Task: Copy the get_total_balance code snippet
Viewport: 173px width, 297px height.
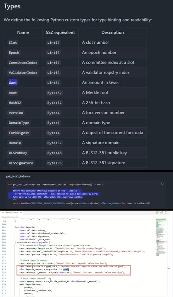Action: (x=162, y=184)
